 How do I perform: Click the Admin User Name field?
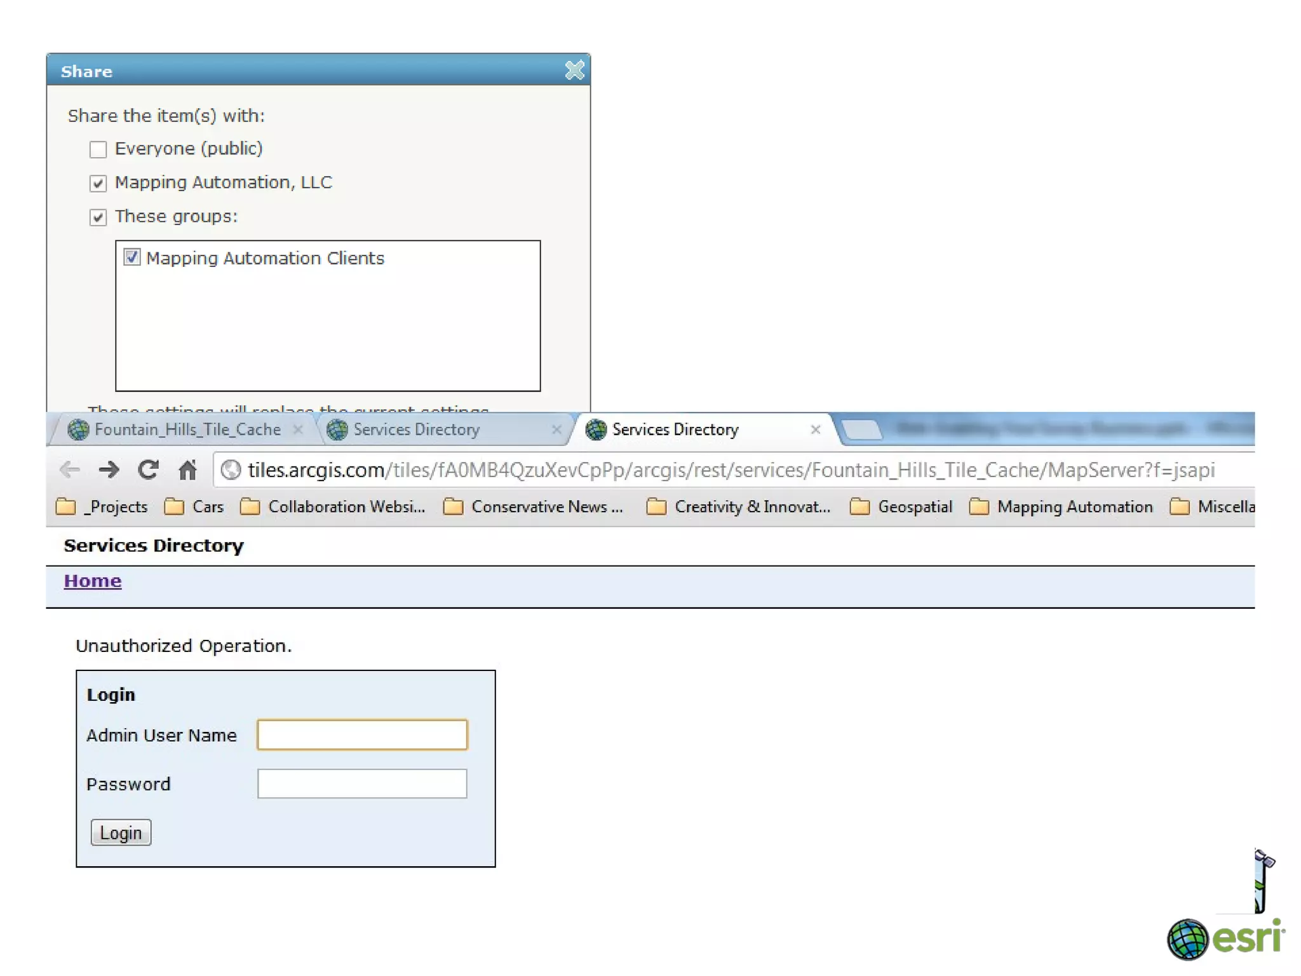(362, 735)
